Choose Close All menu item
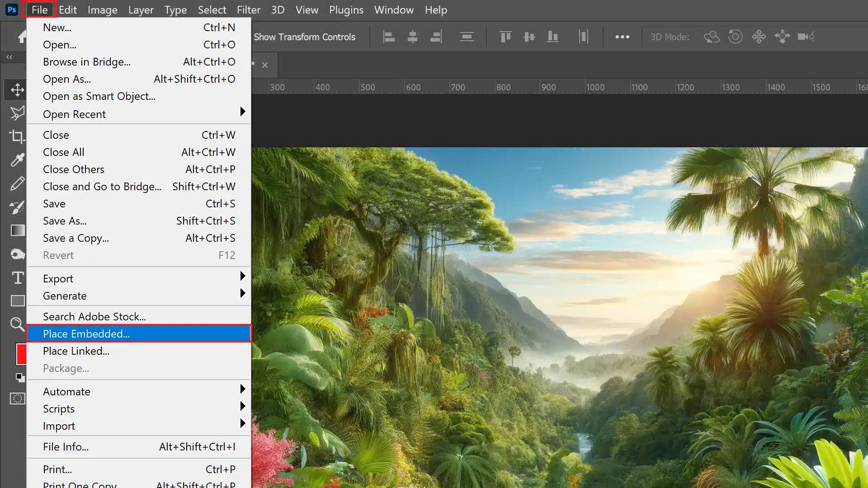 tap(139, 152)
